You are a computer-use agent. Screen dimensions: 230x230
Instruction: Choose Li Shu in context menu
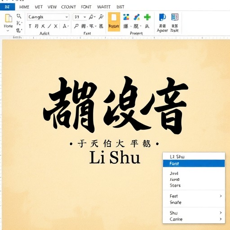pyautogui.click(x=194, y=157)
